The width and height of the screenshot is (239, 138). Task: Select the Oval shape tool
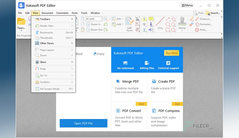pyautogui.click(x=168, y=24)
